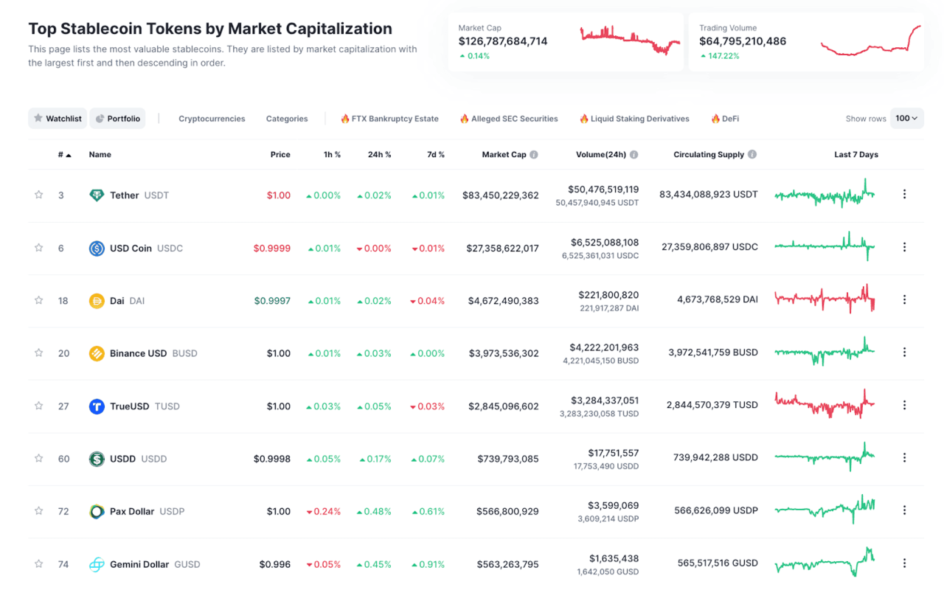
Task: Open the Watchlist button
Action: [58, 118]
